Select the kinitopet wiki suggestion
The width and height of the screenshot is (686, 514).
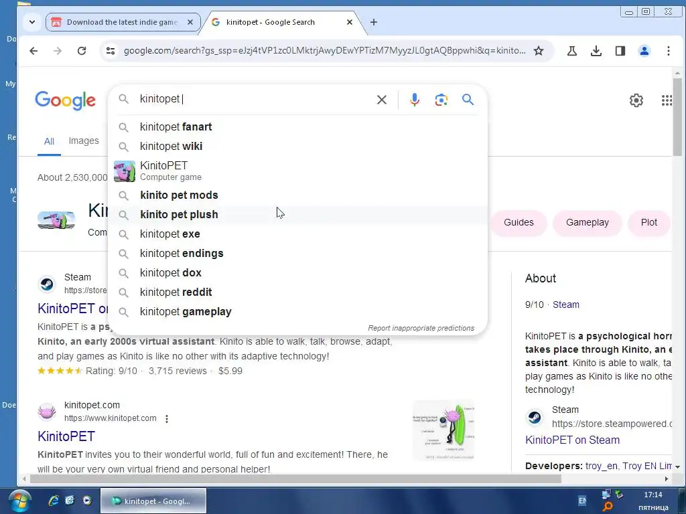tap(297, 147)
